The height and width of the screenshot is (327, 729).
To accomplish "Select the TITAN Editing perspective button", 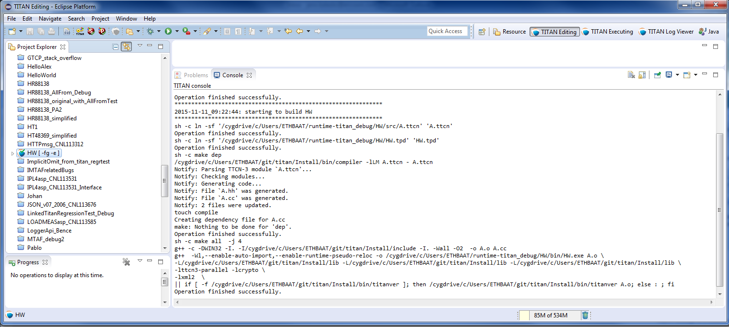I will [x=555, y=32].
